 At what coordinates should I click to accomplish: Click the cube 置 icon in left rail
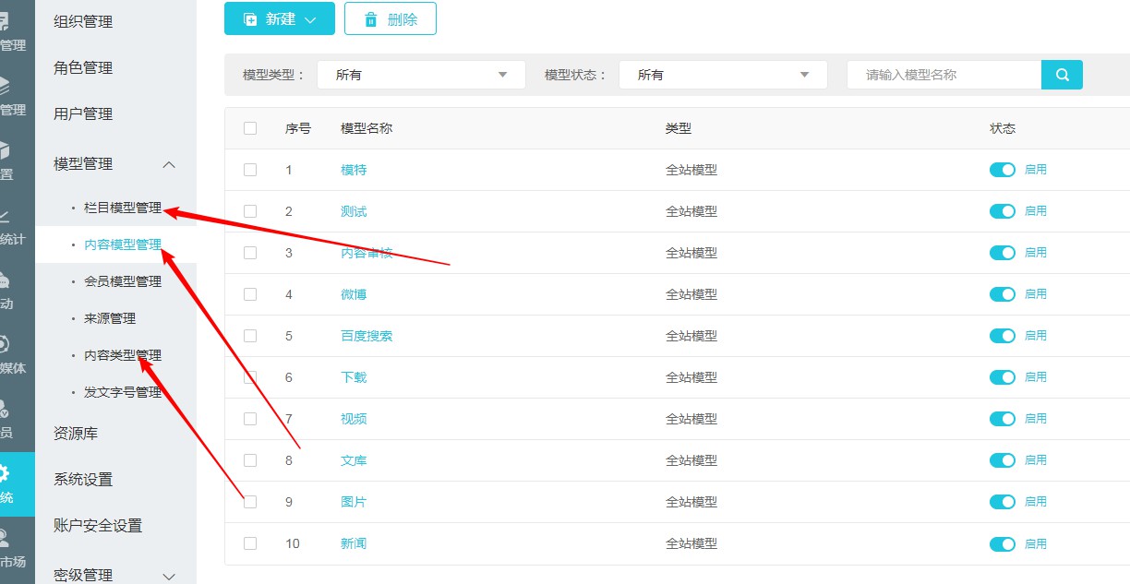tap(6, 150)
